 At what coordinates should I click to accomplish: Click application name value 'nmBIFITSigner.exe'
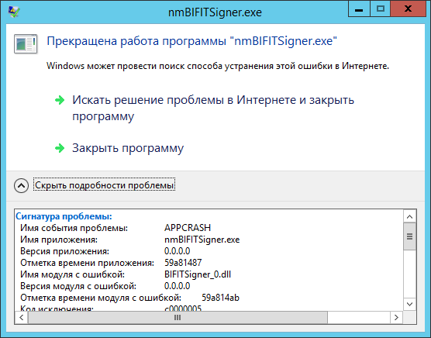tap(202, 240)
